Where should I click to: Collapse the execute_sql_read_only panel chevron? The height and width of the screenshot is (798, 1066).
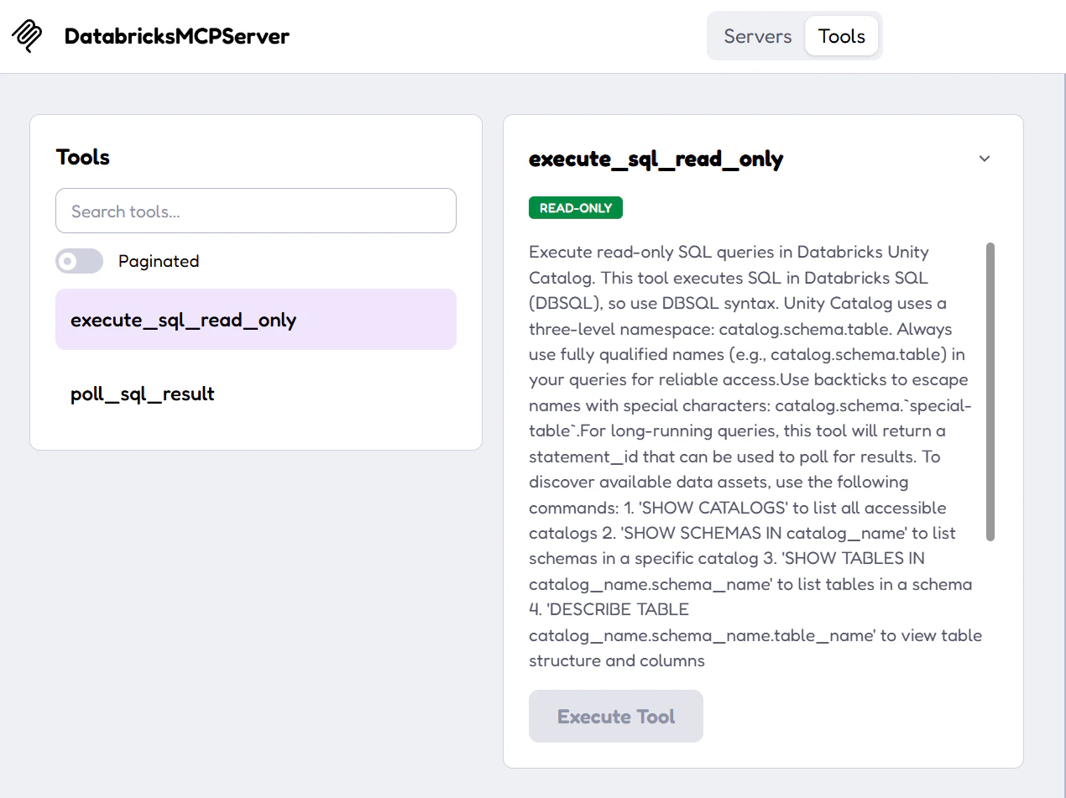[x=985, y=159]
